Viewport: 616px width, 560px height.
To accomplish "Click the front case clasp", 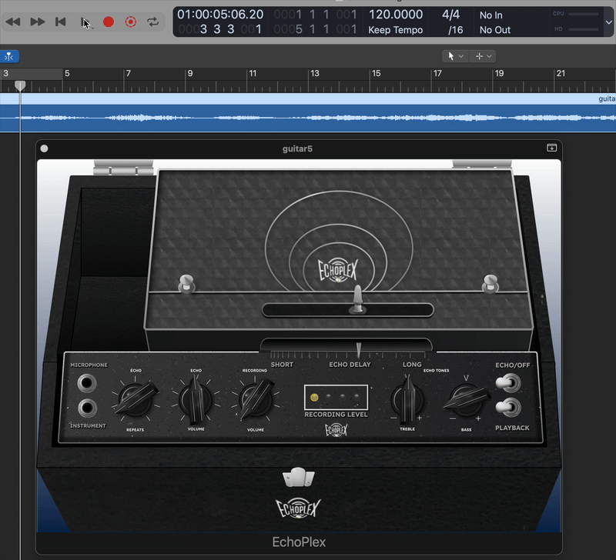I will pos(299,477).
